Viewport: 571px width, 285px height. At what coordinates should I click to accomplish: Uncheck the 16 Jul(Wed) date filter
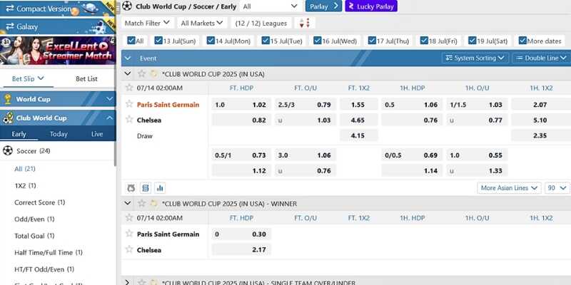point(317,41)
